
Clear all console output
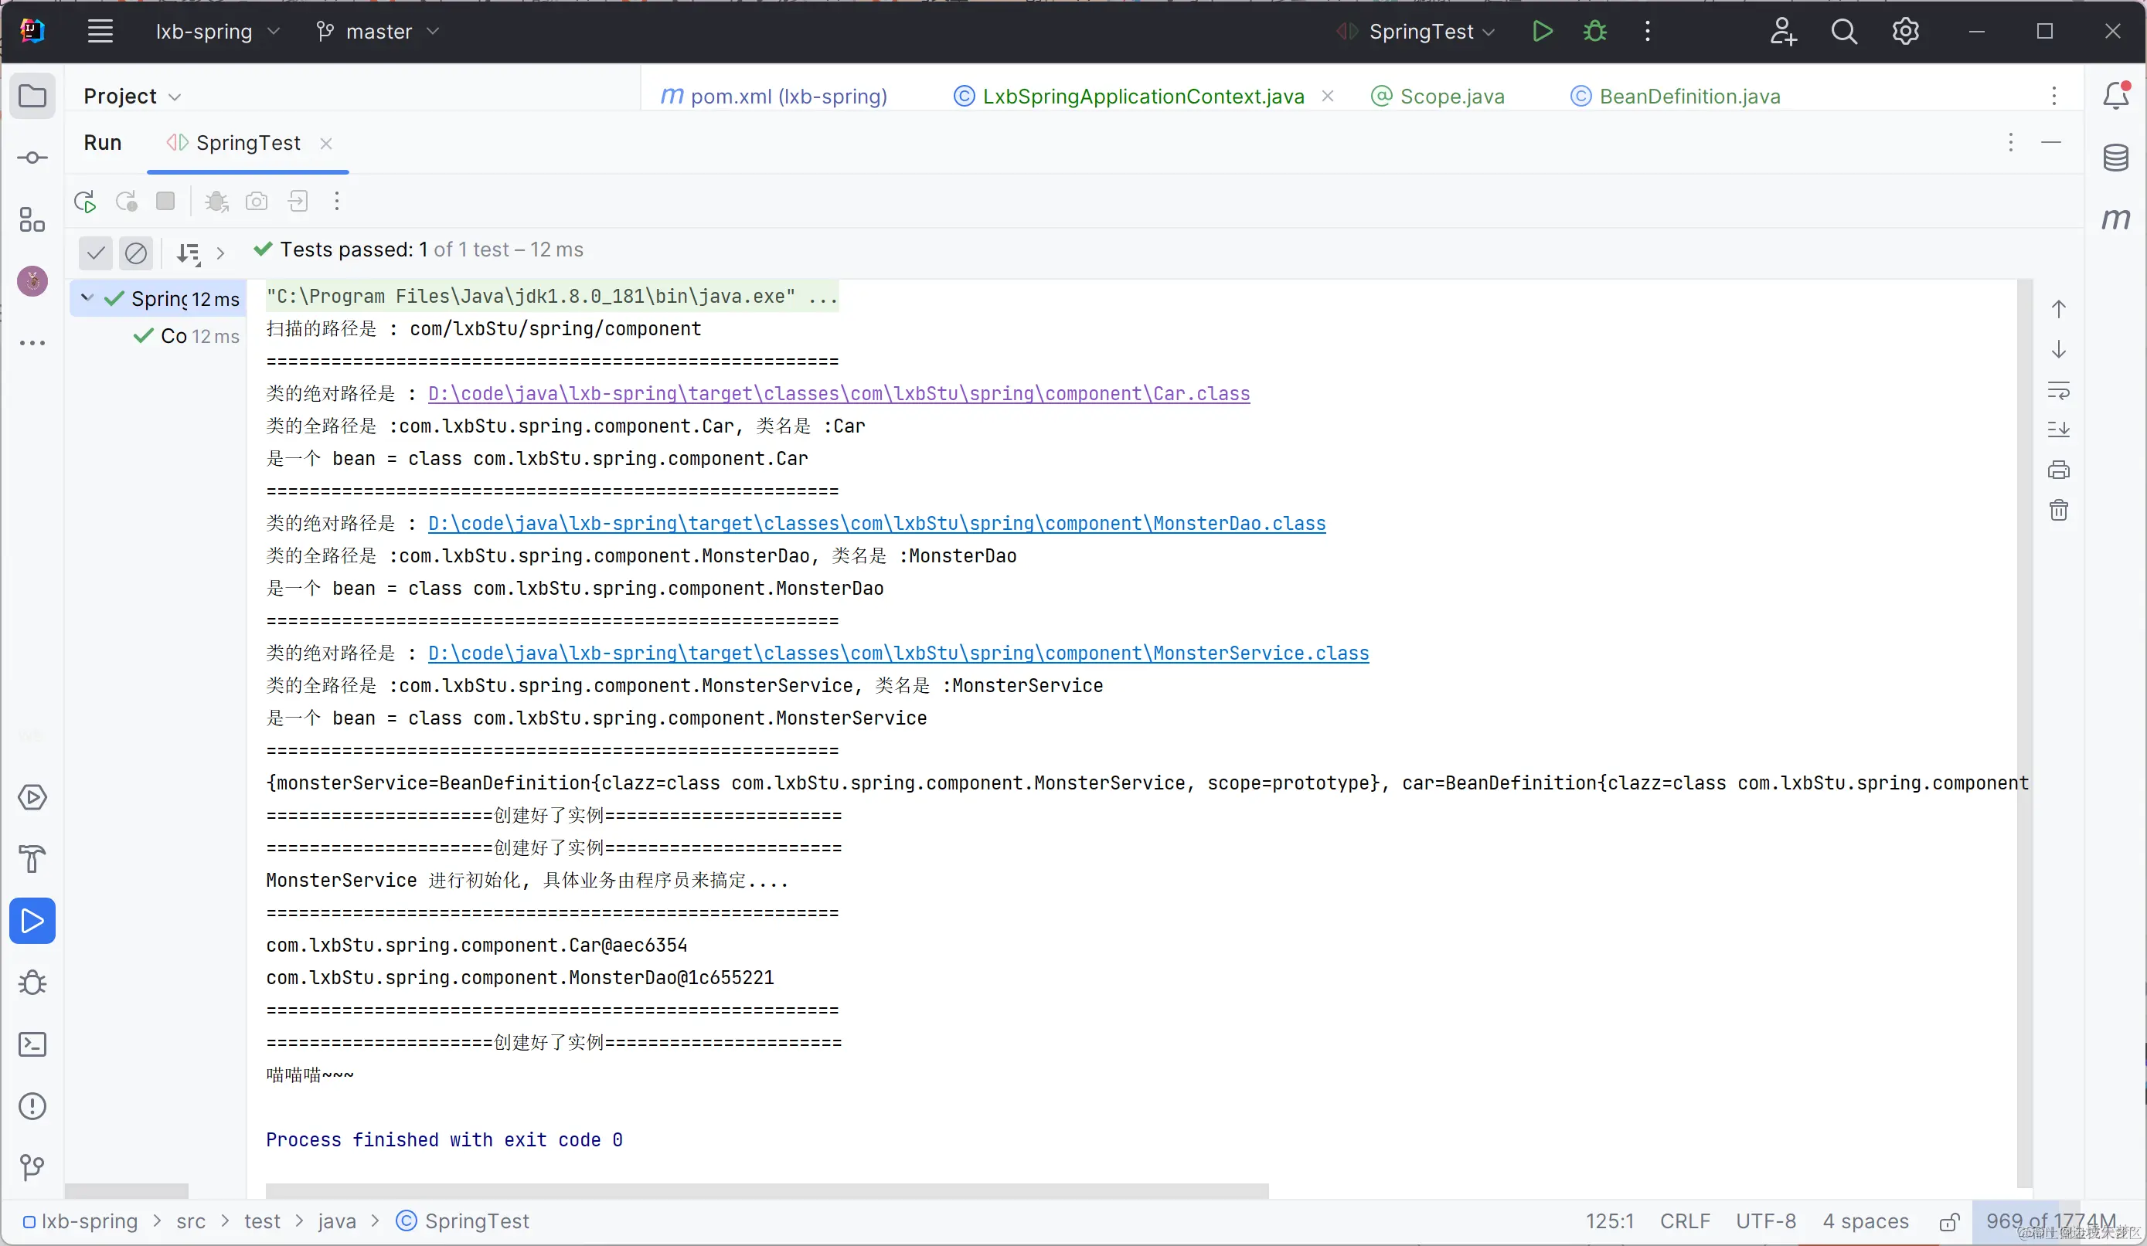point(2058,510)
